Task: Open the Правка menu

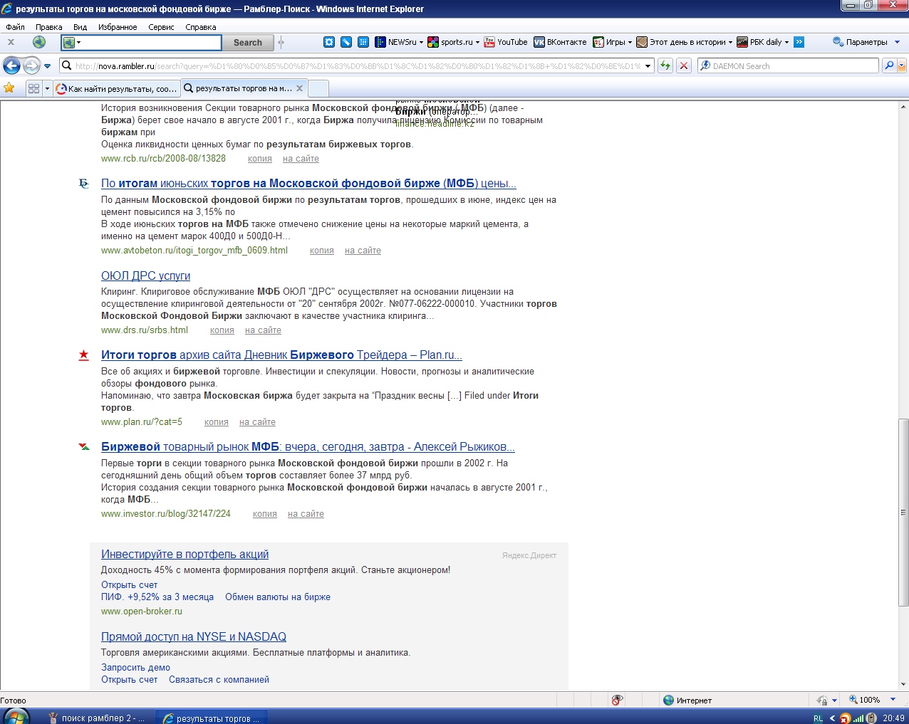Action: 49,27
